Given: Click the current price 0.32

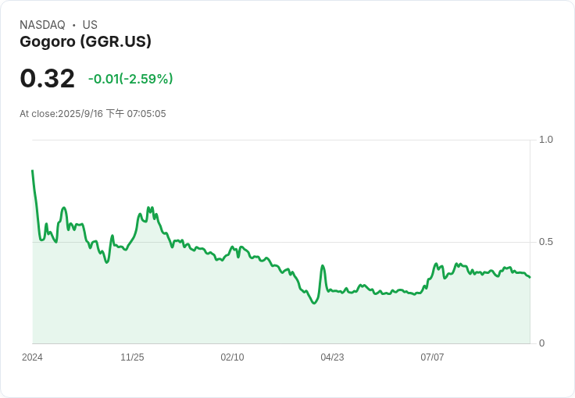Looking at the screenshot, I should [48, 78].
